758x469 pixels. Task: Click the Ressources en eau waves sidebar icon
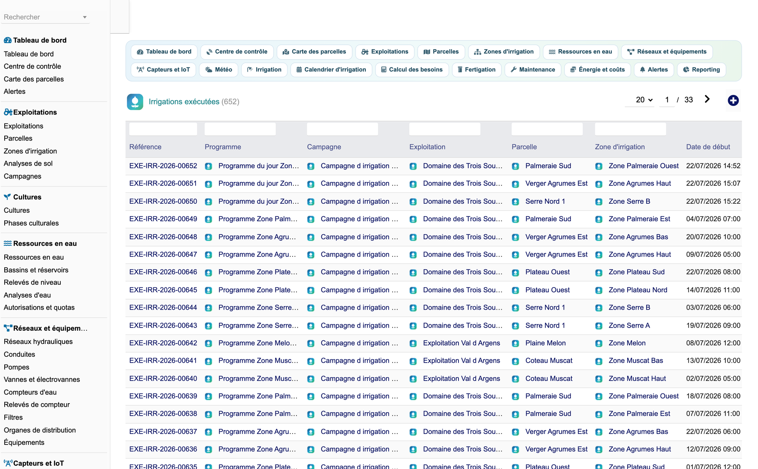[7, 243]
